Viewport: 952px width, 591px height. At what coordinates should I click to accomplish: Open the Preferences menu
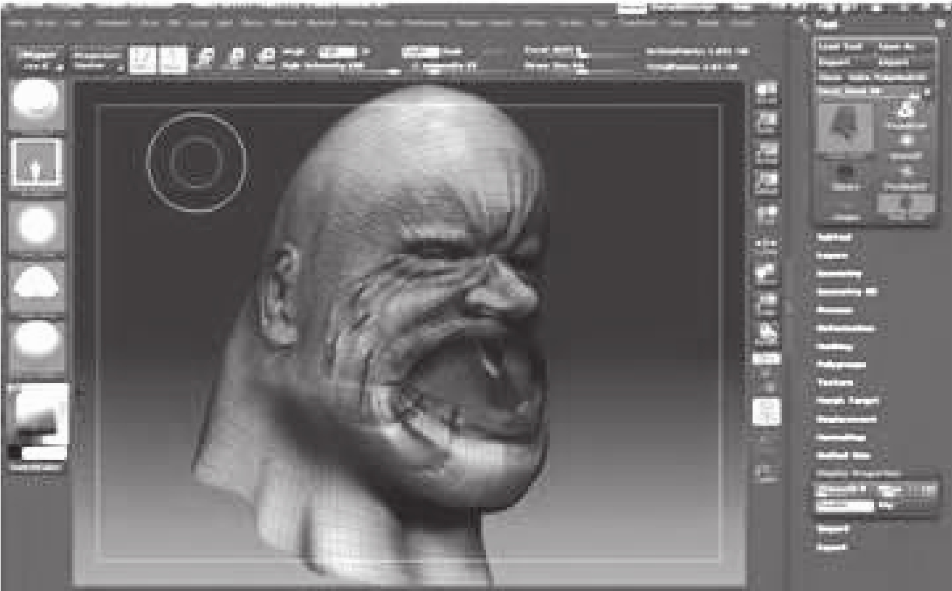pos(426,24)
